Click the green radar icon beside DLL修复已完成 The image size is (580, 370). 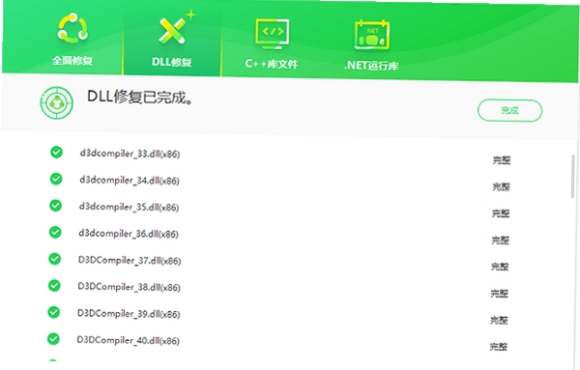coord(57,102)
